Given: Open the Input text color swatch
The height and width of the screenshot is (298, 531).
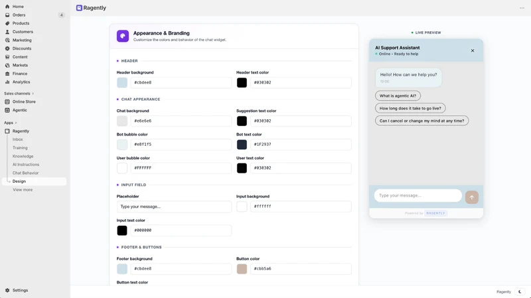Looking at the screenshot, I should [122, 230].
